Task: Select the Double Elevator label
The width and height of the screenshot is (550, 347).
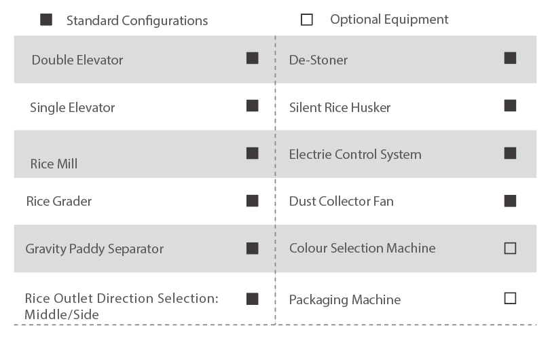Action: click(77, 60)
